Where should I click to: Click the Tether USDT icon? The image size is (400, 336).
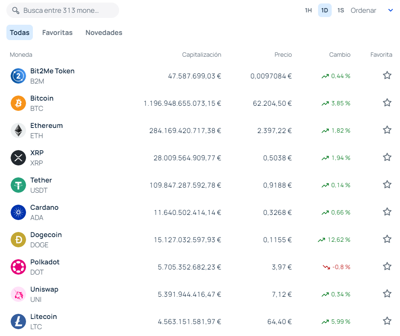[x=18, y=185]
